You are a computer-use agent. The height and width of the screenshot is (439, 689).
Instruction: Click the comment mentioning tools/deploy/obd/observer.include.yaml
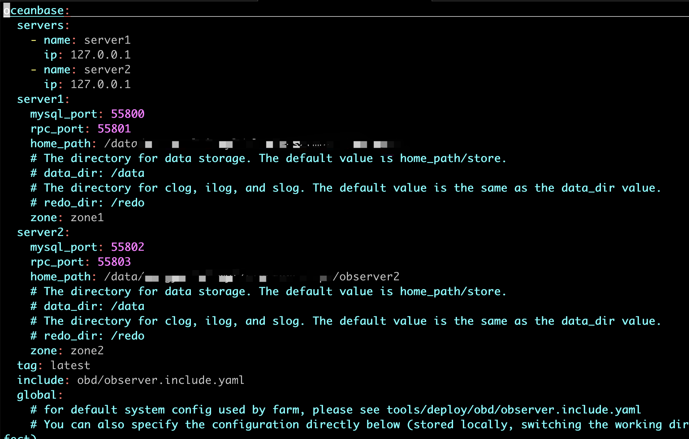click(336, 410)
